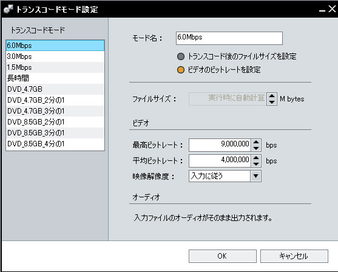Click the app icon in title bar
Screen dimensions: 338x272
[x=8, y=9]
